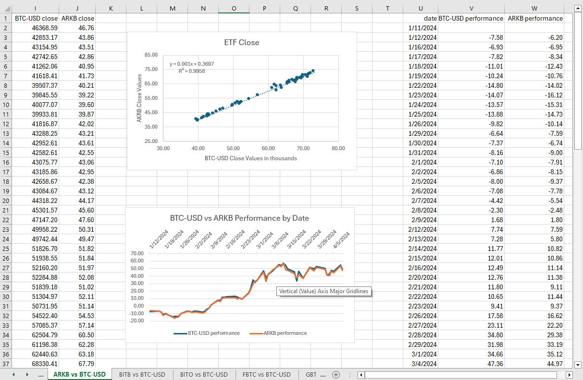Select column I header

[36, 9]
